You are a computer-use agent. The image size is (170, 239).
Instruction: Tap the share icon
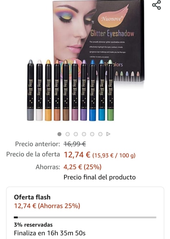click(157, 5)
